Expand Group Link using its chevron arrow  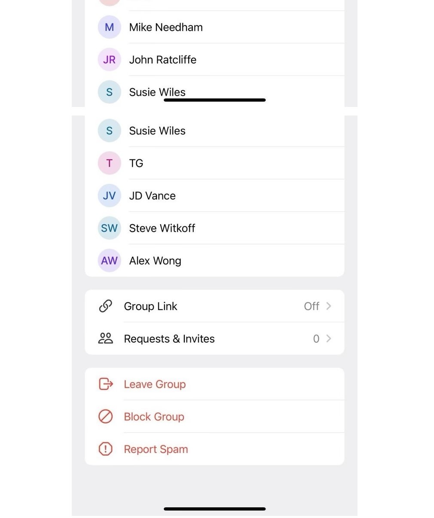point(329,306)
